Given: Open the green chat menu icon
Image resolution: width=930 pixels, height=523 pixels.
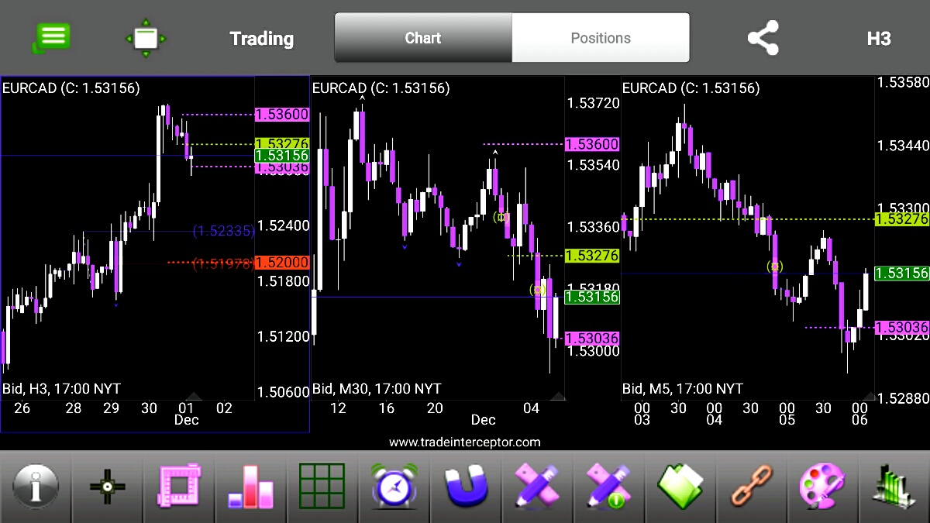Looking at the screenshot, I should point(51,37).
